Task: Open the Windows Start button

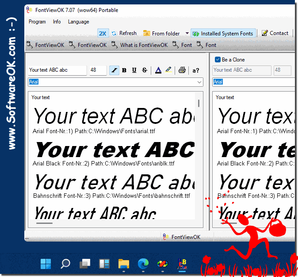Action: tap(46, 264)
